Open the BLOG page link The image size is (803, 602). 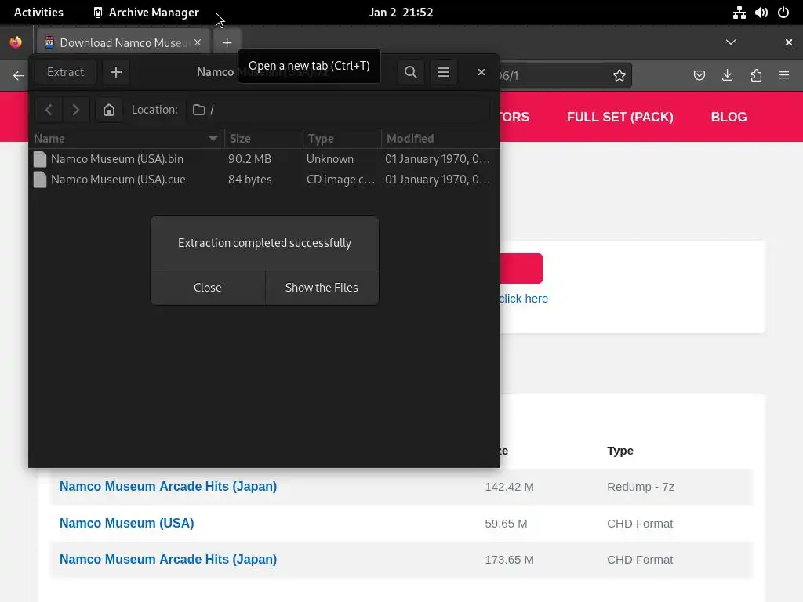click(729, 117)
